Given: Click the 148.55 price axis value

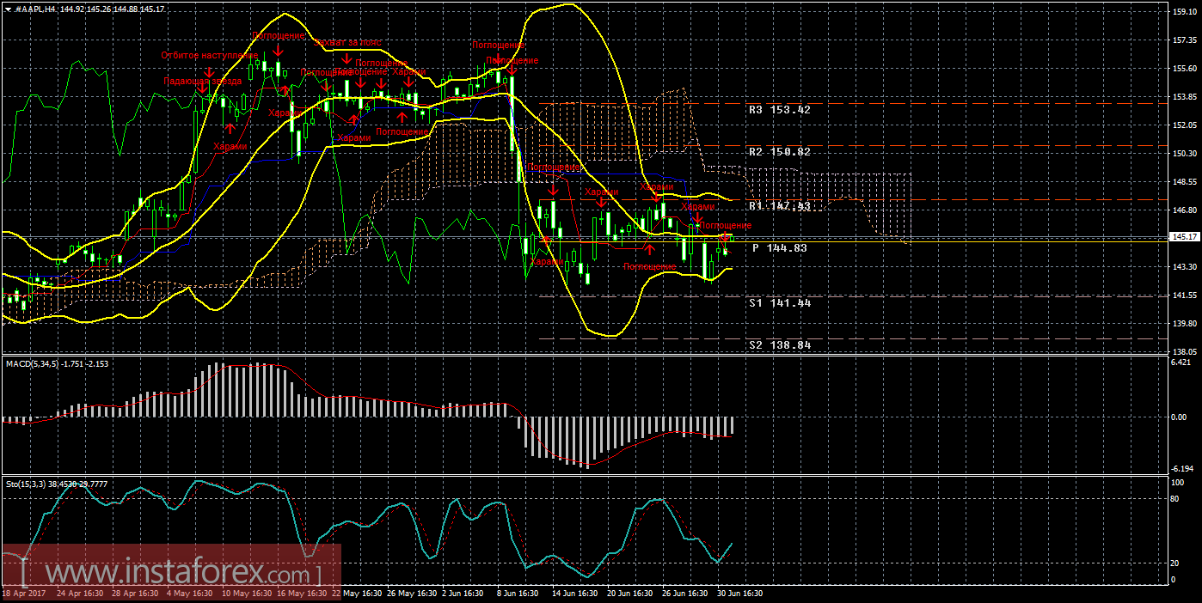Looking at the screenshot, I should coord(1185,182).
